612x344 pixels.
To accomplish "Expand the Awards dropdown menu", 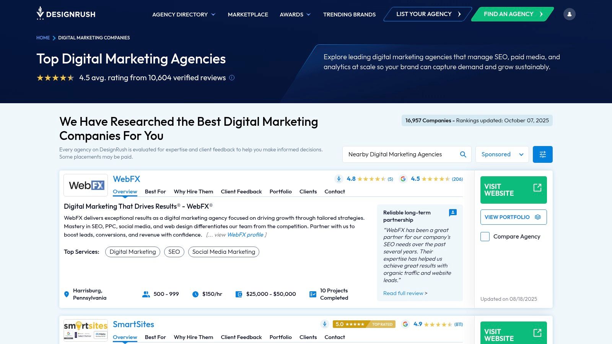I will point(295,15).
